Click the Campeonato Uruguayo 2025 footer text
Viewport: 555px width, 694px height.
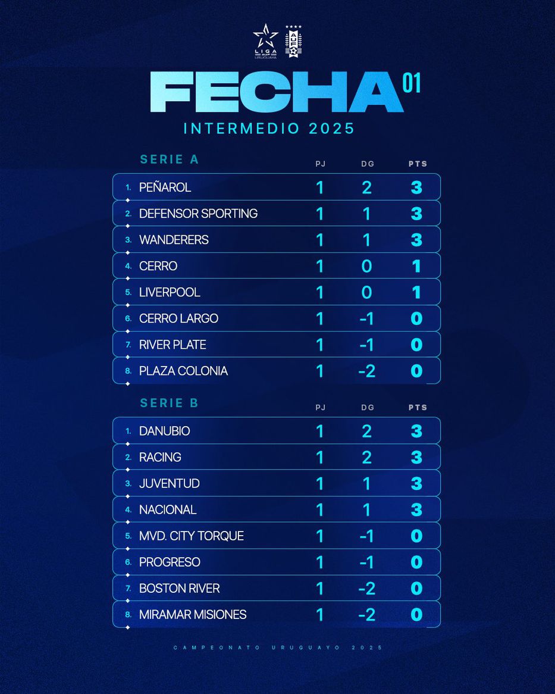coord(278,648)
